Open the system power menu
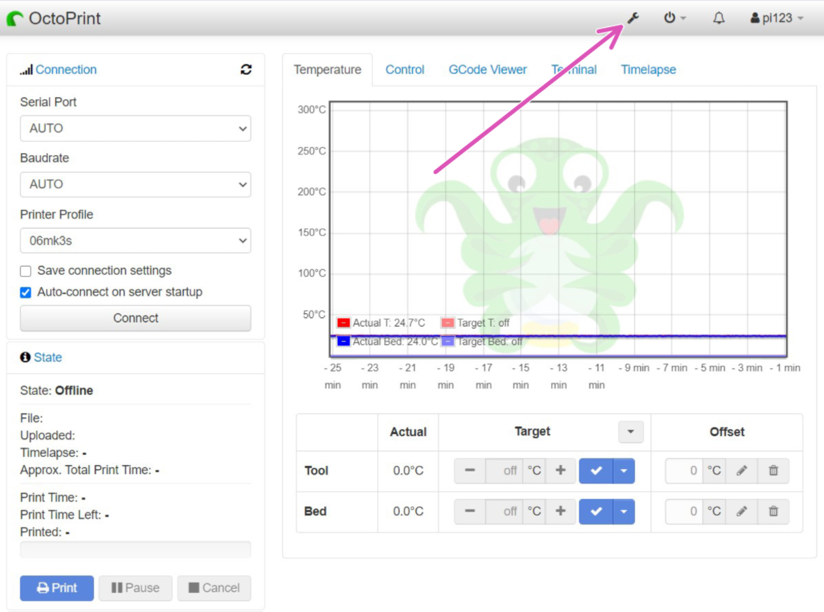Viewport: 824px width, 612px height. [675, 18]
